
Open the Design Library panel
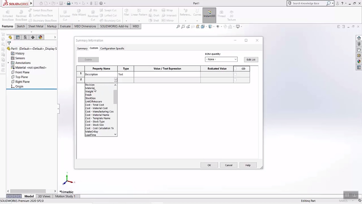coord(359,44)
